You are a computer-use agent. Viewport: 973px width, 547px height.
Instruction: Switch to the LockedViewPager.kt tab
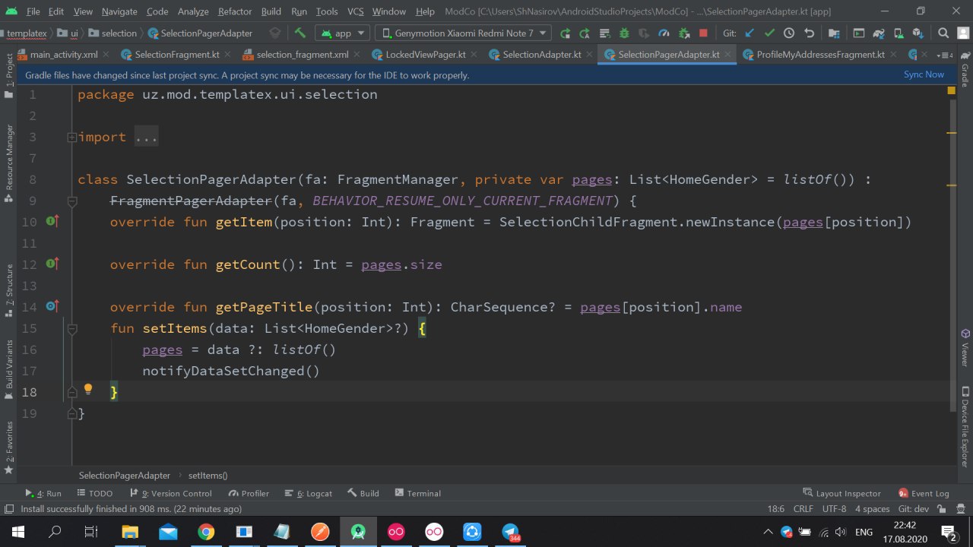[x=426, y=55]
